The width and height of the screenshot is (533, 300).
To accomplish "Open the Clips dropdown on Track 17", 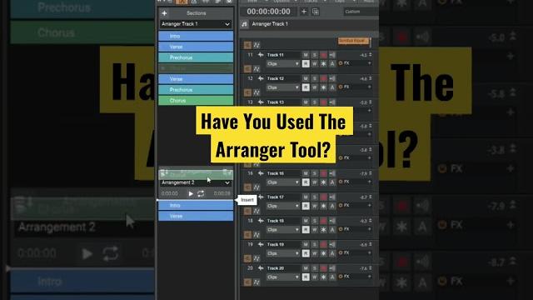I will coord(283,206).
